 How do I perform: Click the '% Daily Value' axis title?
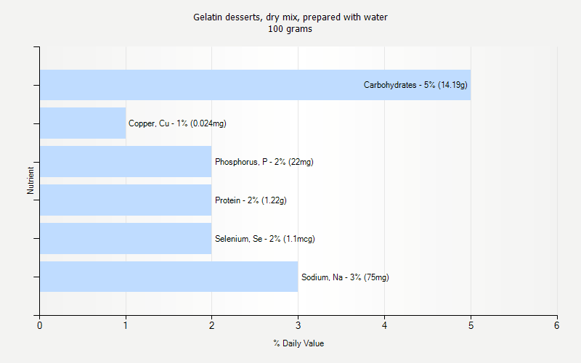click(298, 343)
